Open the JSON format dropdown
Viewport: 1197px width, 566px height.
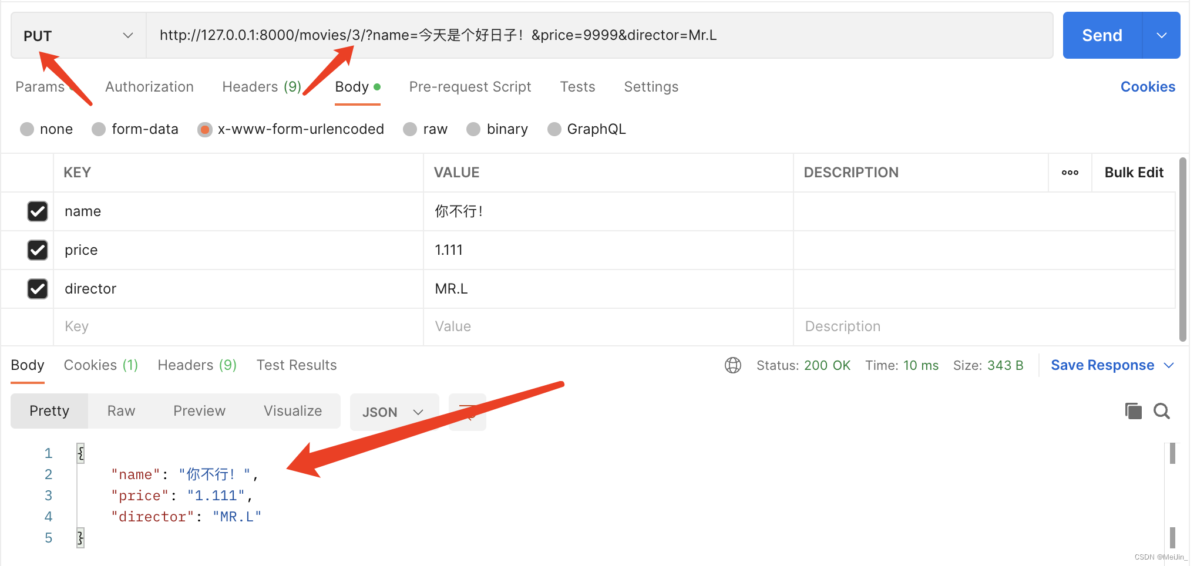coord(394,412)
